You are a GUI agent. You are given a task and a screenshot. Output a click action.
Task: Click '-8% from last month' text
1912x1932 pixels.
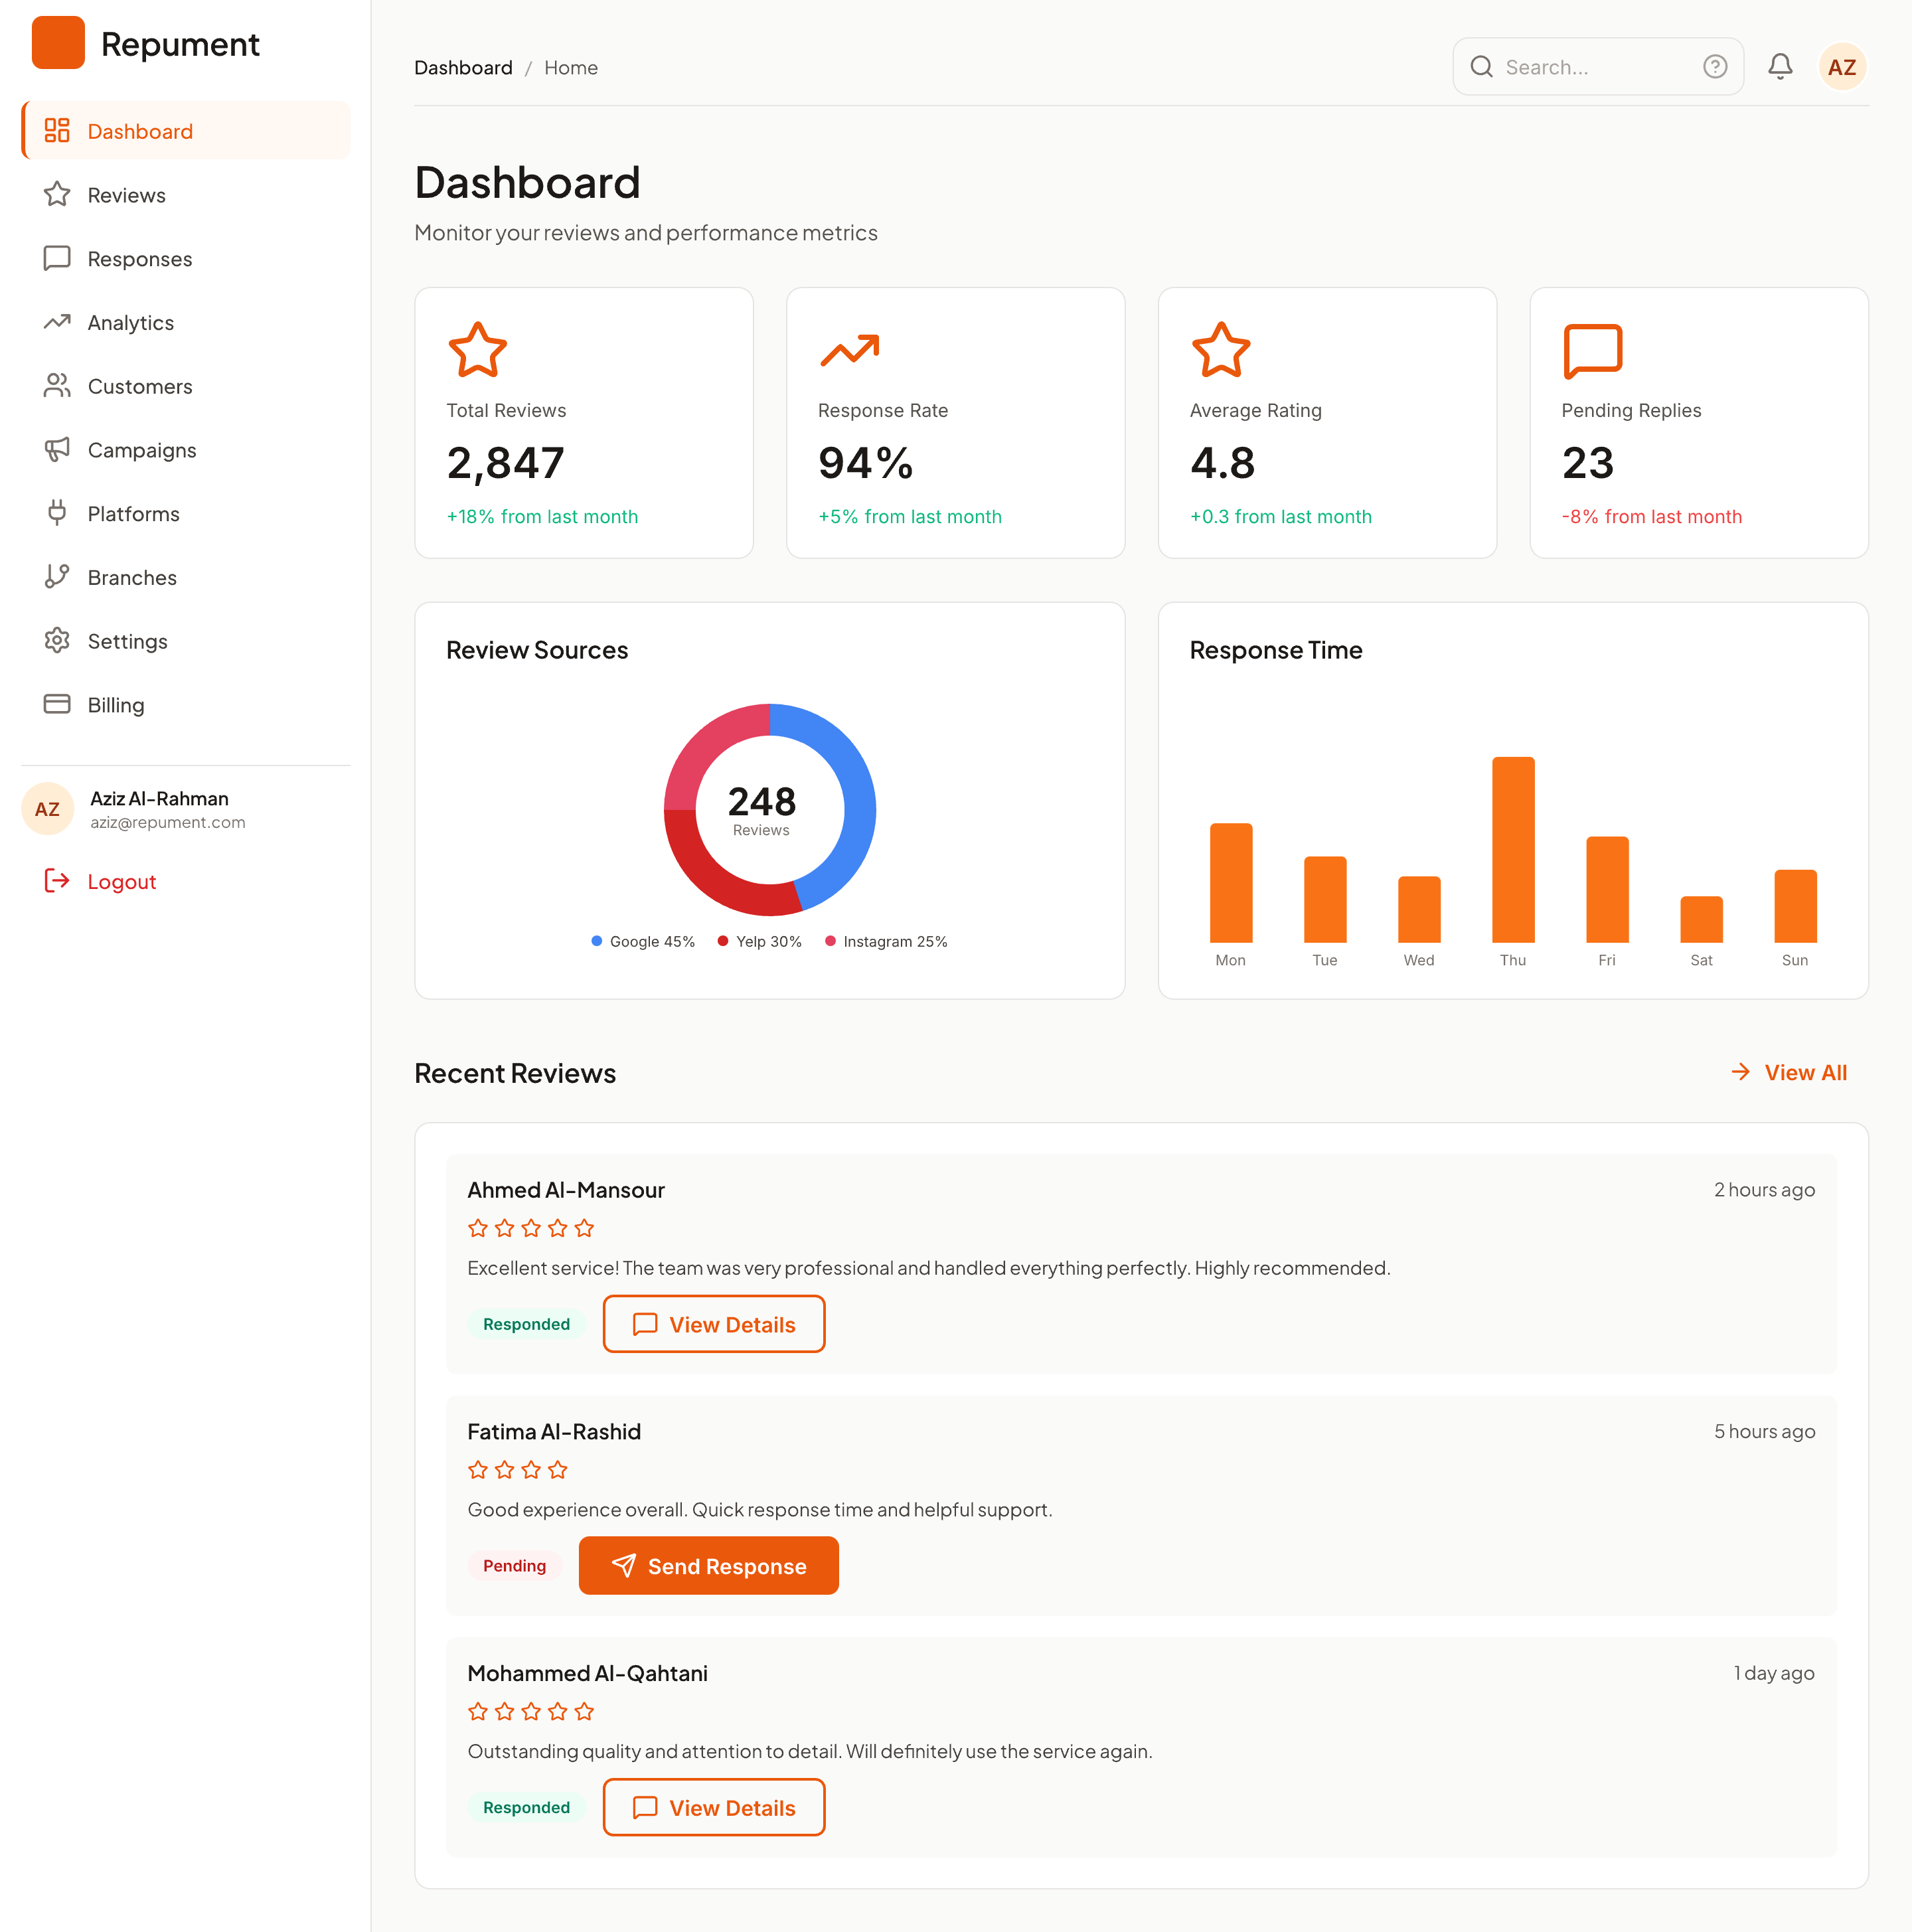[x=1652, y=517]
